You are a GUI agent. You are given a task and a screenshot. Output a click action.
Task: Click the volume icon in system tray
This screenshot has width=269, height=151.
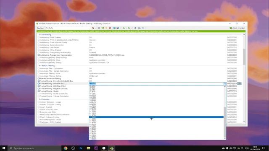[231, 148]
